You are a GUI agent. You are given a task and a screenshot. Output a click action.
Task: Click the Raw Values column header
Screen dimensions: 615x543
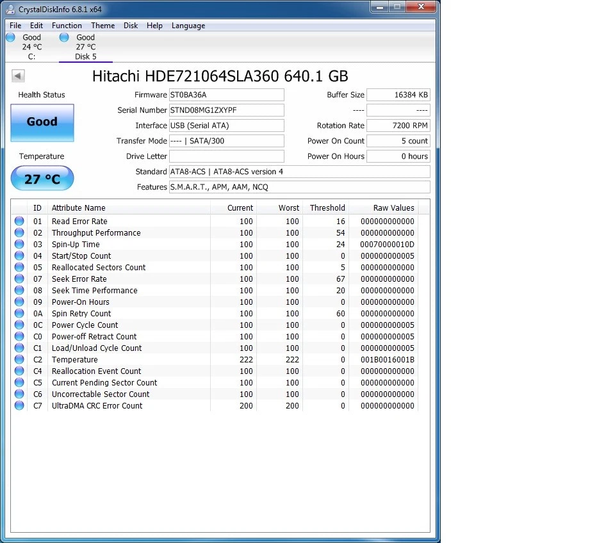pyautogui.click(x=393, y=208)
